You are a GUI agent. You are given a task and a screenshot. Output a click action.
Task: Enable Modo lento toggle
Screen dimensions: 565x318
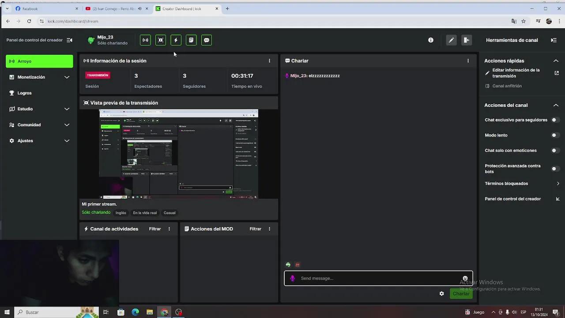(555, 135)
